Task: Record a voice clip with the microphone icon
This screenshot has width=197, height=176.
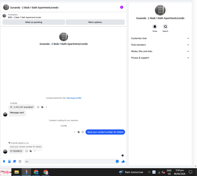Action: coord(4,161)
